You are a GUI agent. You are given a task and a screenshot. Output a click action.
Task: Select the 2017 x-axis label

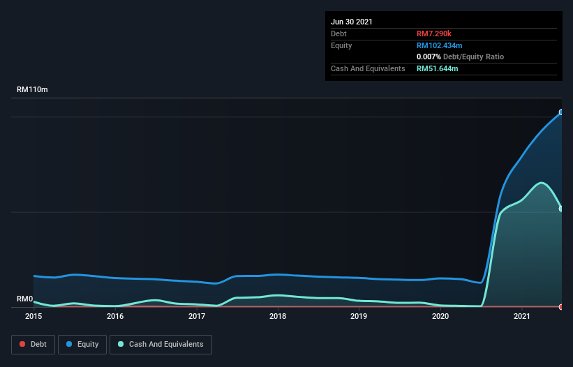pos(197,316)
